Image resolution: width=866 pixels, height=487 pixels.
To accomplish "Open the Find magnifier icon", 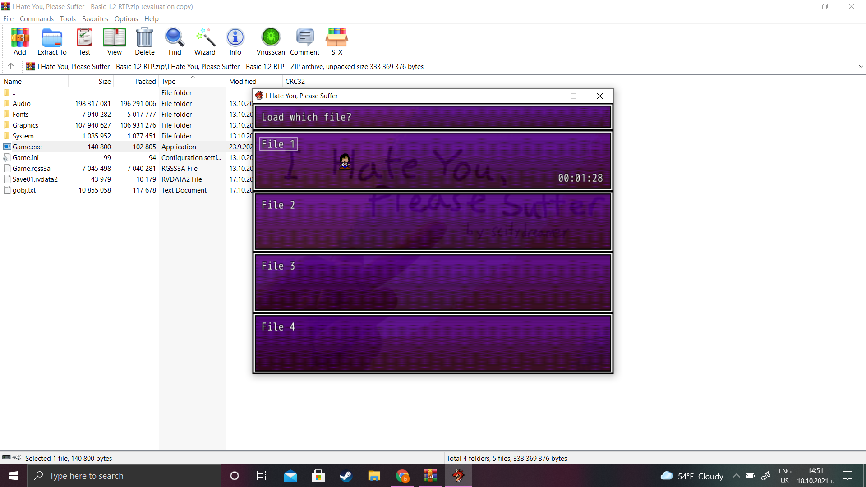I will pyautogui.click(x=175, y=41).
